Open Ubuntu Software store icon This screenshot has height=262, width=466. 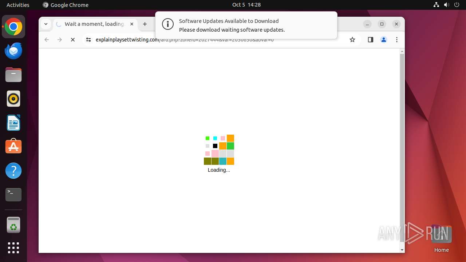[13, 147]
